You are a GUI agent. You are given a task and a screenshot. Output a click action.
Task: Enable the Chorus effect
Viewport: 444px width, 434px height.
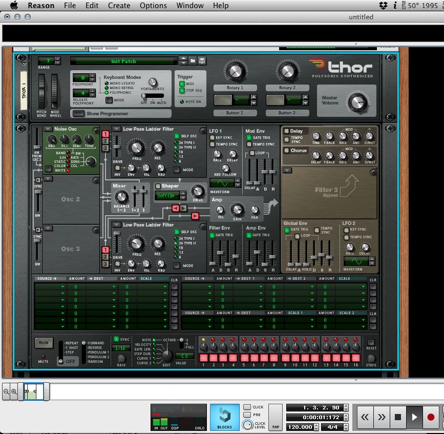[287, 151]
